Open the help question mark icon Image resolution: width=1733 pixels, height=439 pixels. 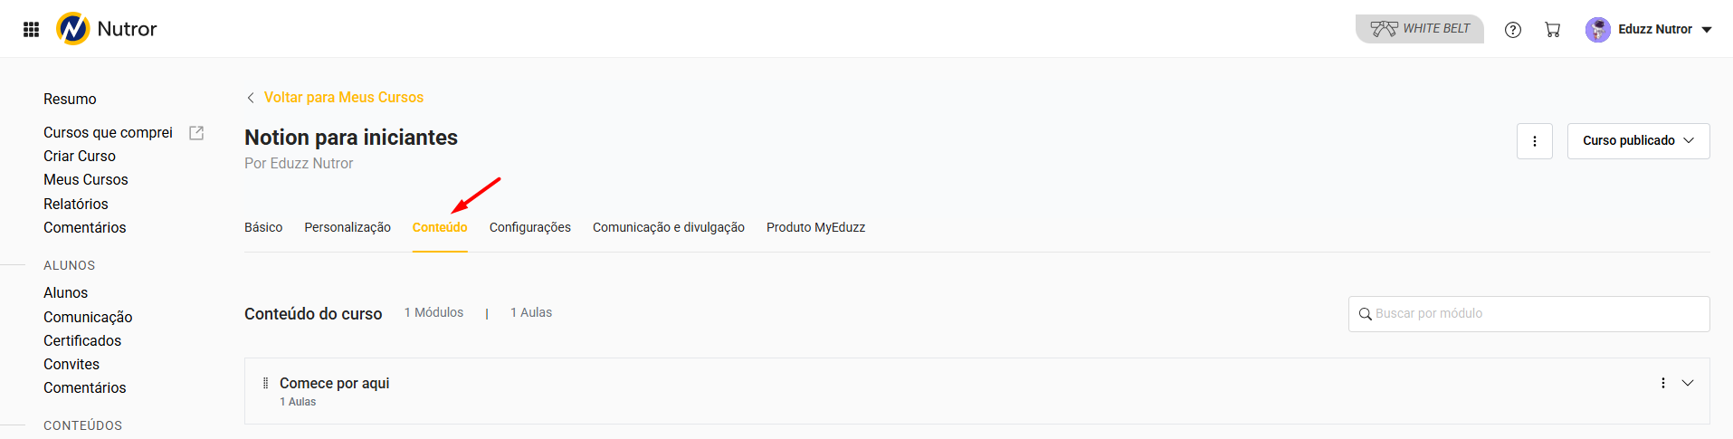pyautogui.click(x=1512, y=30)
